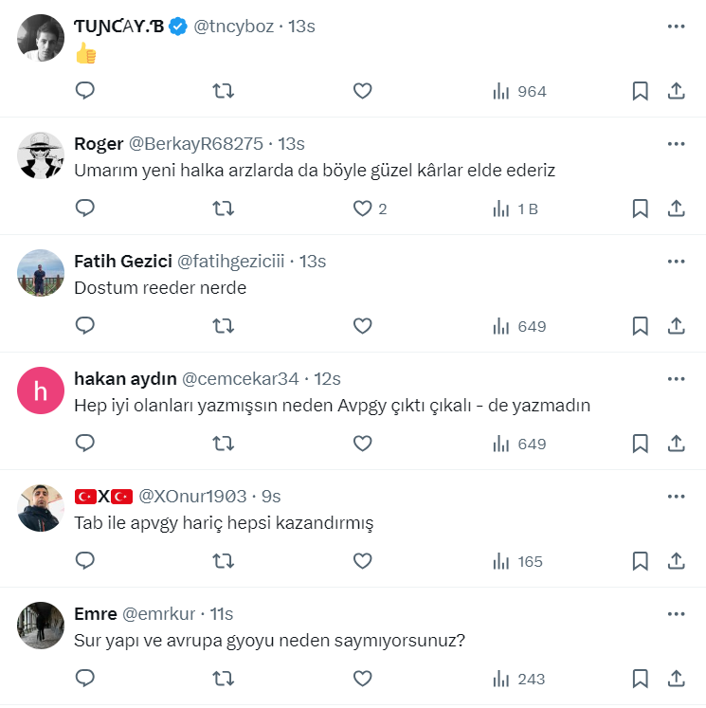Open Fatih Gezici's profile picture

coord(41,274)
